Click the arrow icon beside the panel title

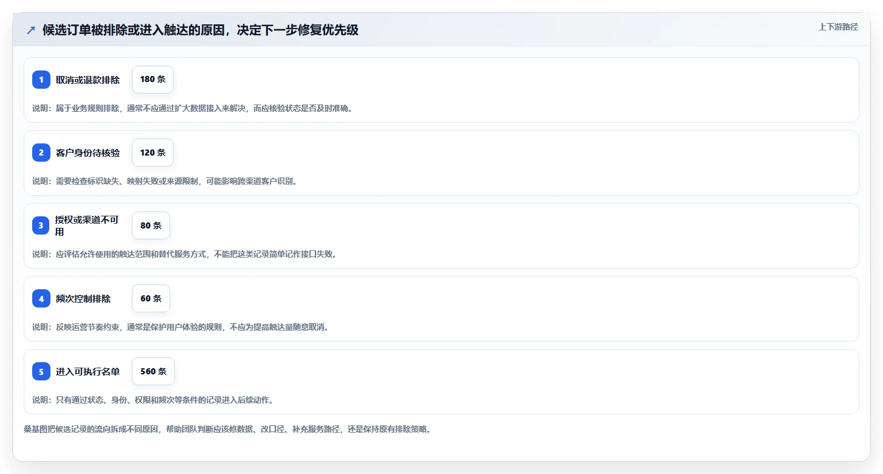coord(31,30)
